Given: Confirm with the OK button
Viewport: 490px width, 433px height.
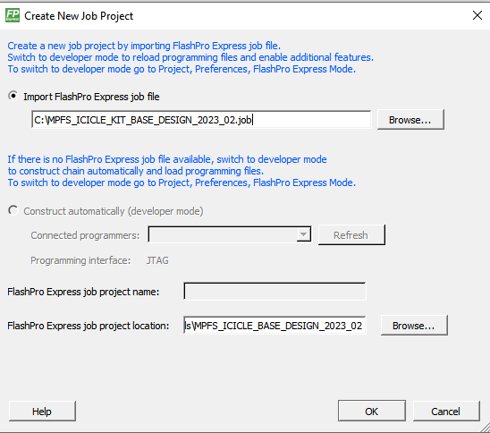Looking at the screenshot, I should pyautogui.click(x=372, y=411).
